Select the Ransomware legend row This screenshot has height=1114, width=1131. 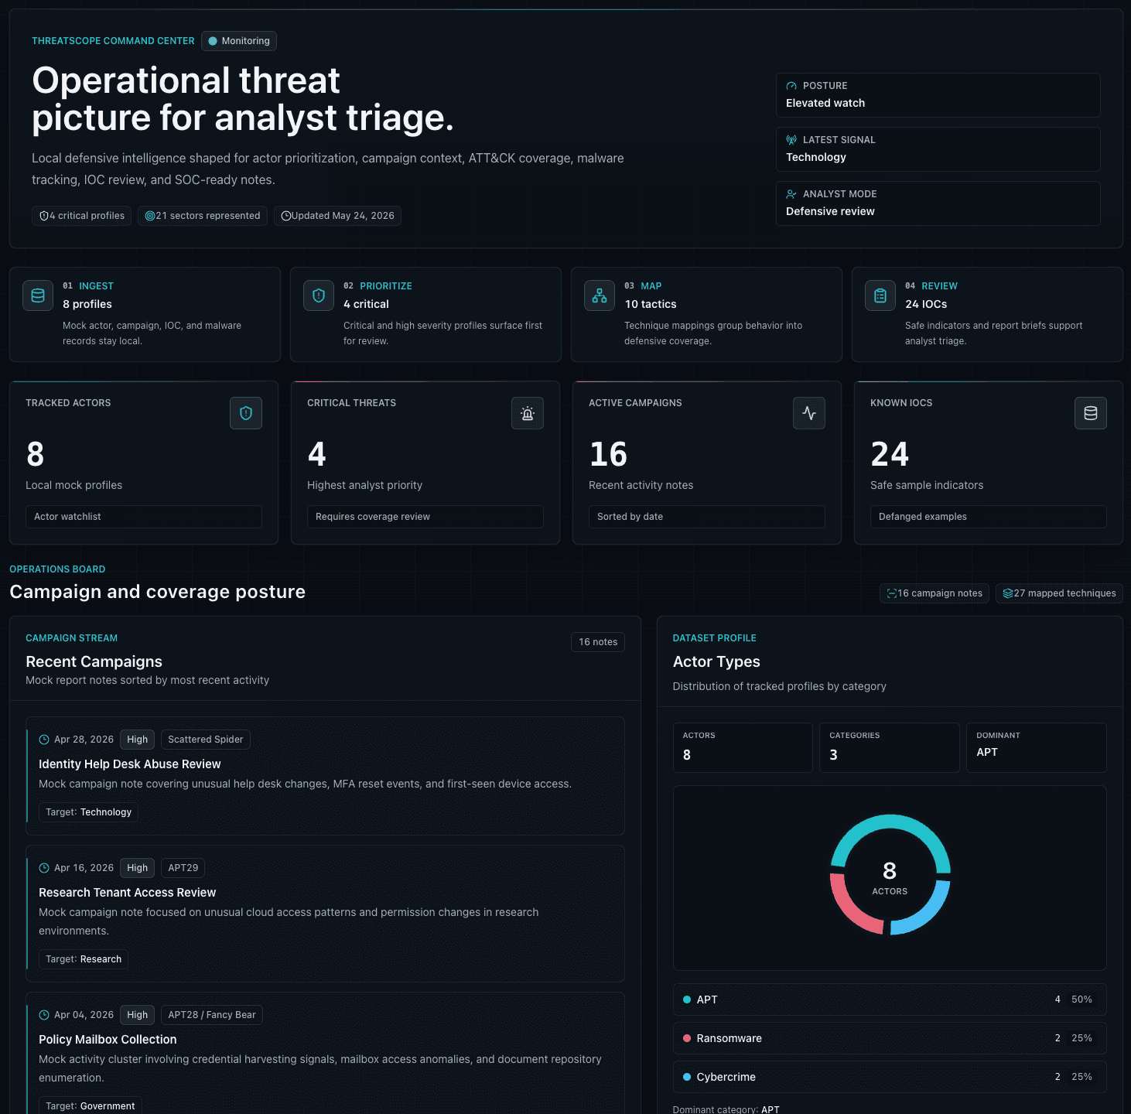pyautogui.click(x=890, y=1038)
